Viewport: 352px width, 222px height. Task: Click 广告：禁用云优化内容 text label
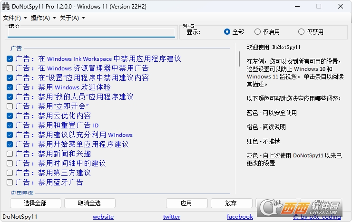coord(53,116)
